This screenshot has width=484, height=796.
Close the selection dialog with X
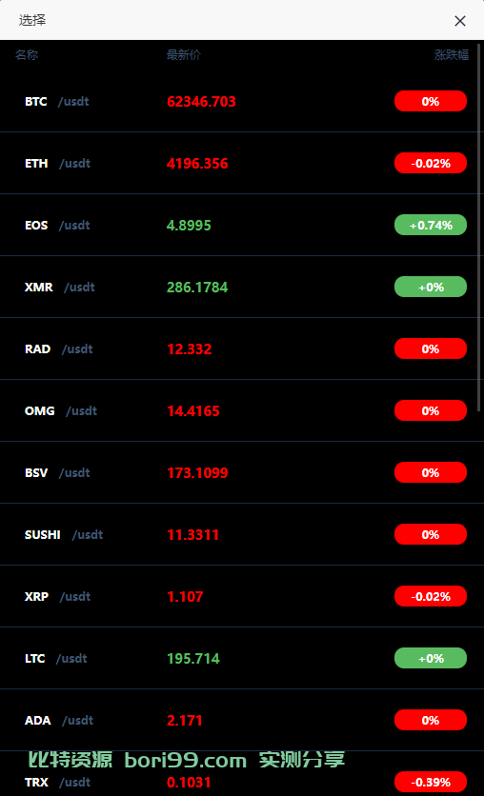point(459,21)
